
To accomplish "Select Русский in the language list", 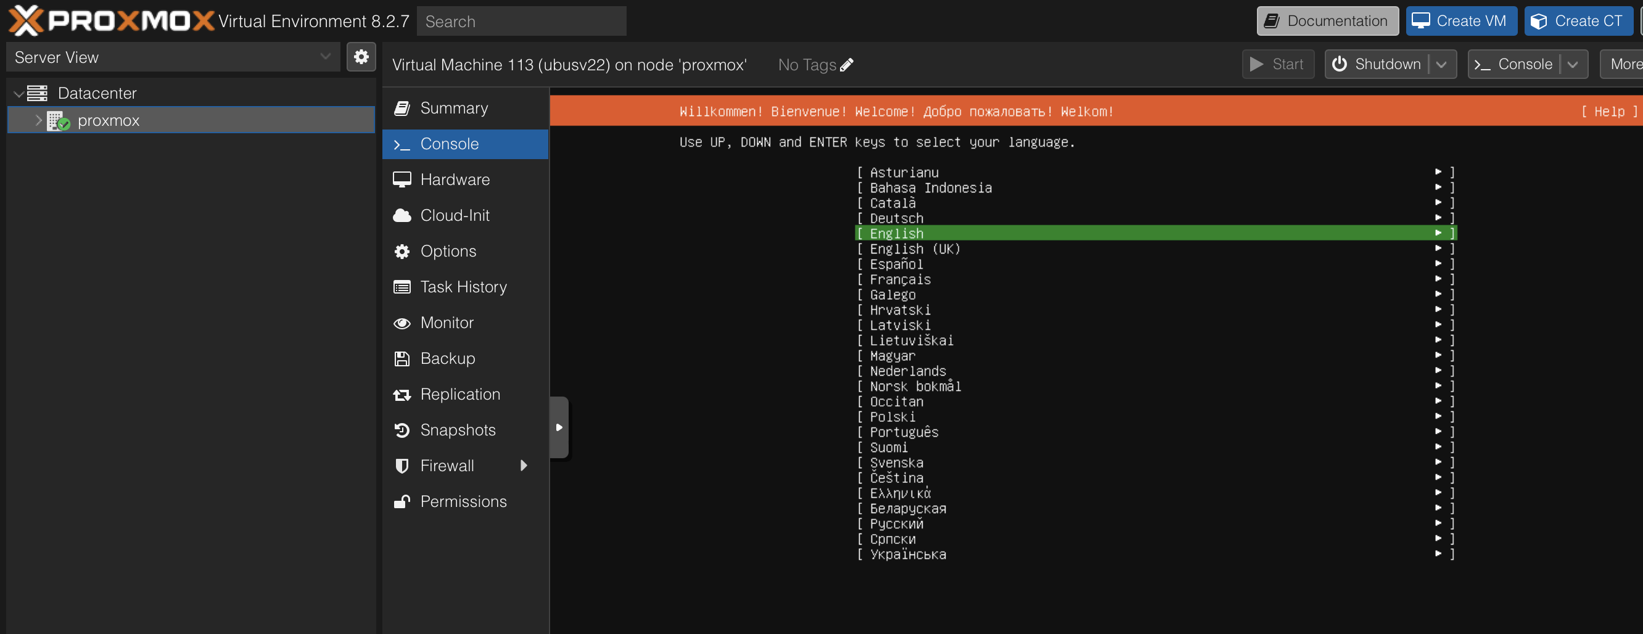I will coord(1155,524).
